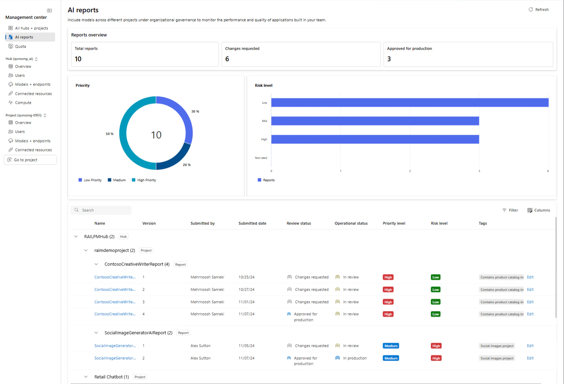Collapse ContosoCreativeWriterReport group
This screenshot has height=384, width=564.
tap(96, 264)
